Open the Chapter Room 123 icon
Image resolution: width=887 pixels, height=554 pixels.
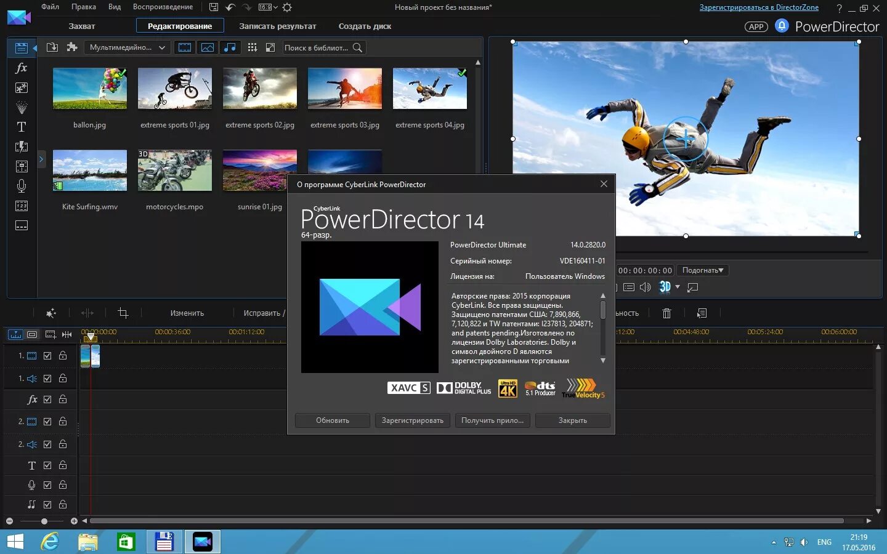pyautogui.click(x=21, y=206)
